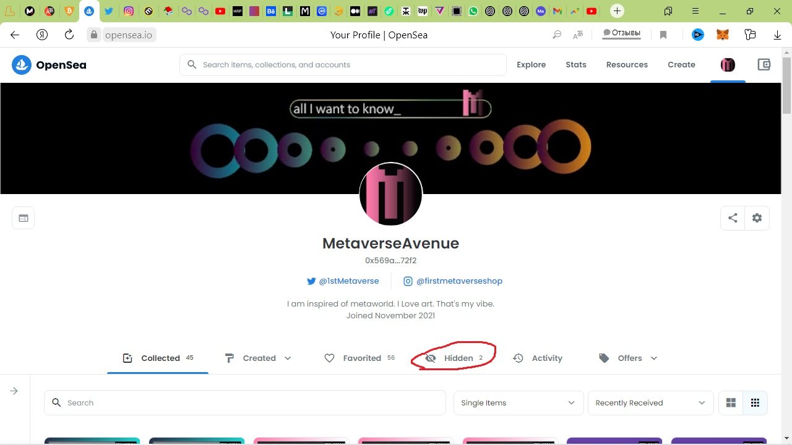Screen dimensions: 792x445
Task: Expand the filter sidebar arrow
Action: tap(14, 391)
